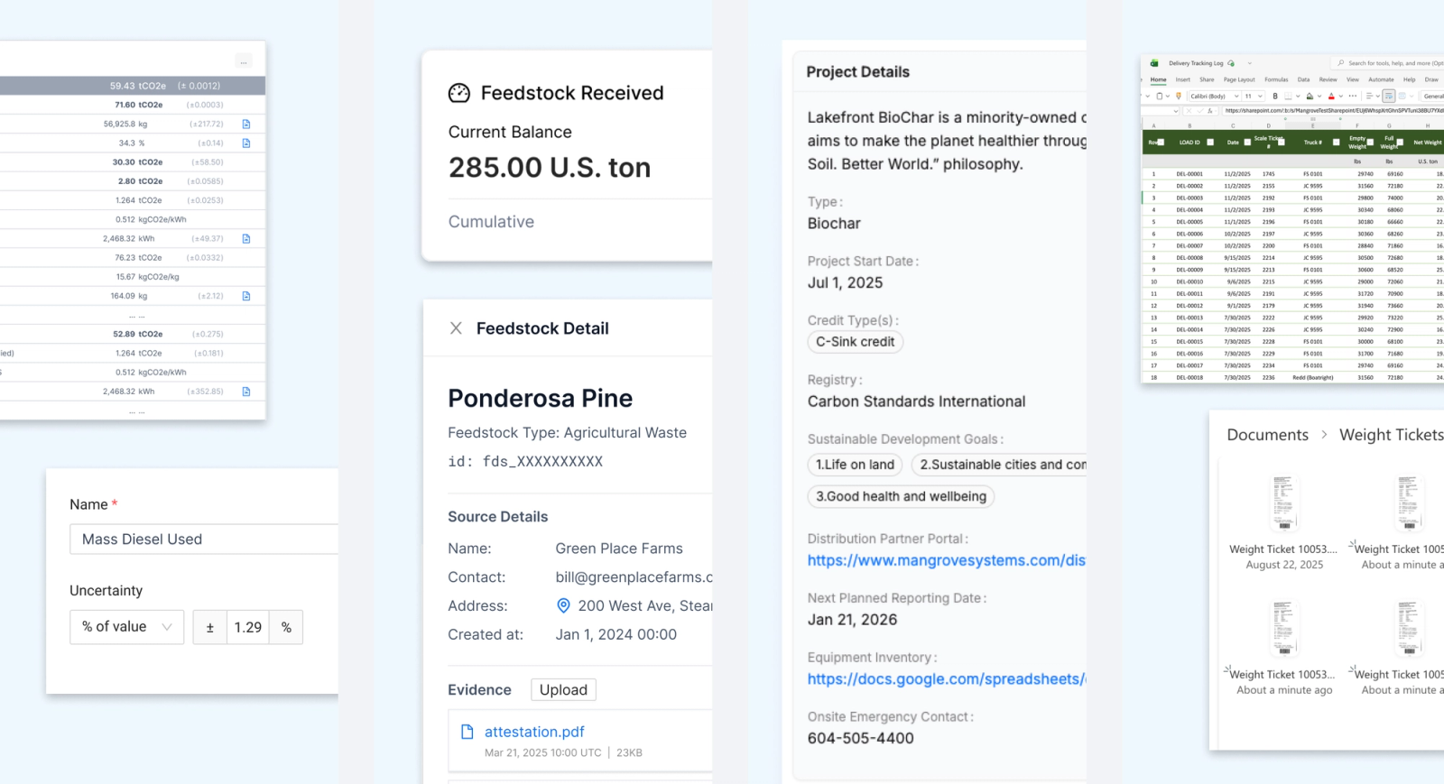Click the Feedstock Received gauge icon
Viewport: 1444px width, 784px height.
[459, 93]
